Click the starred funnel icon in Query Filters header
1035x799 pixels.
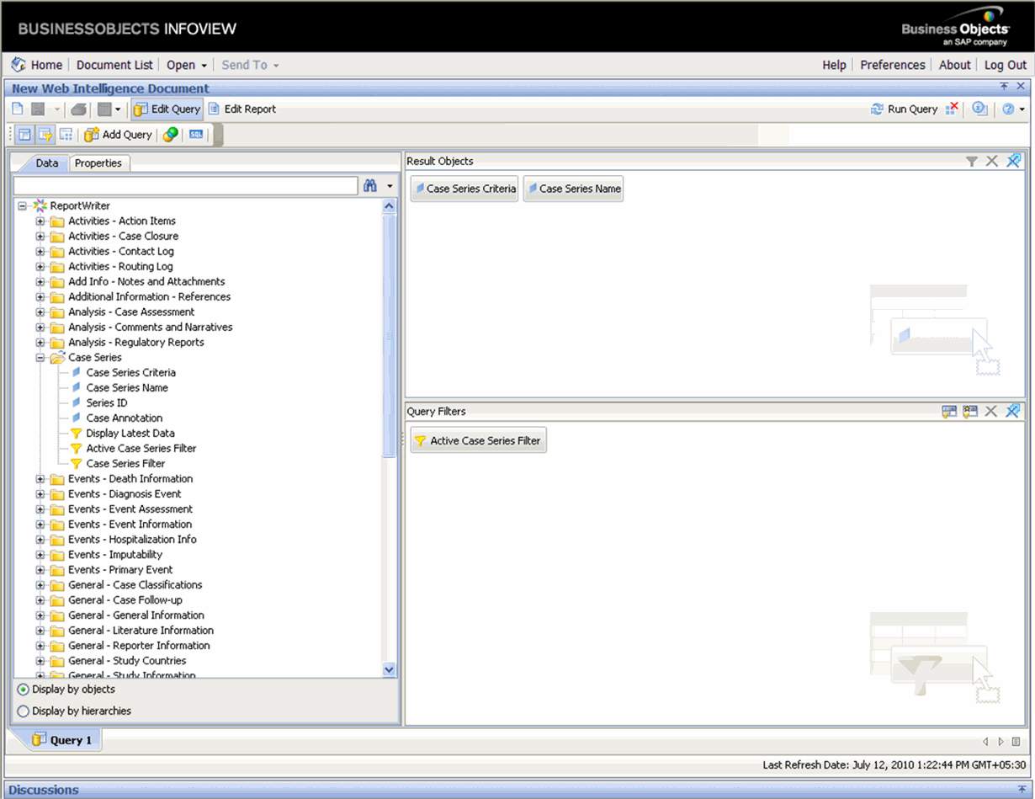click(x=970, y=412)
